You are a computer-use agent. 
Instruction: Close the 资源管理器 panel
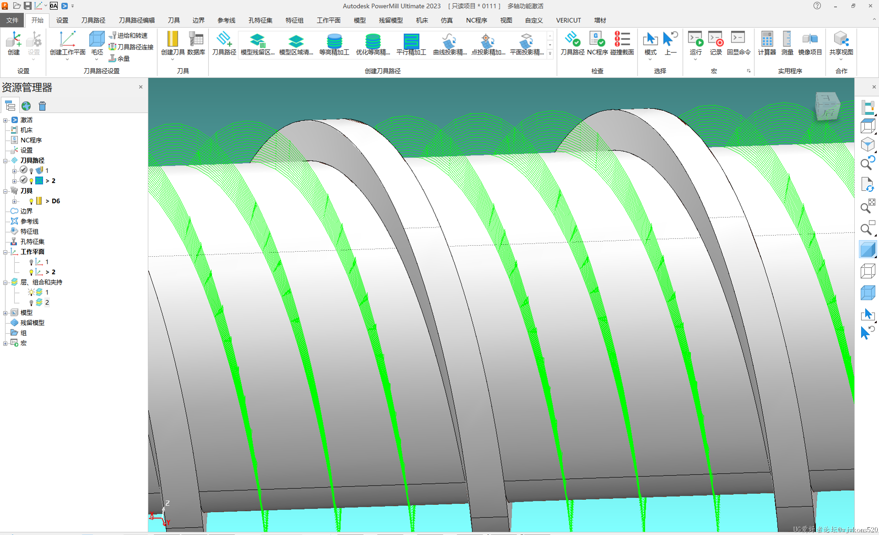140,87
